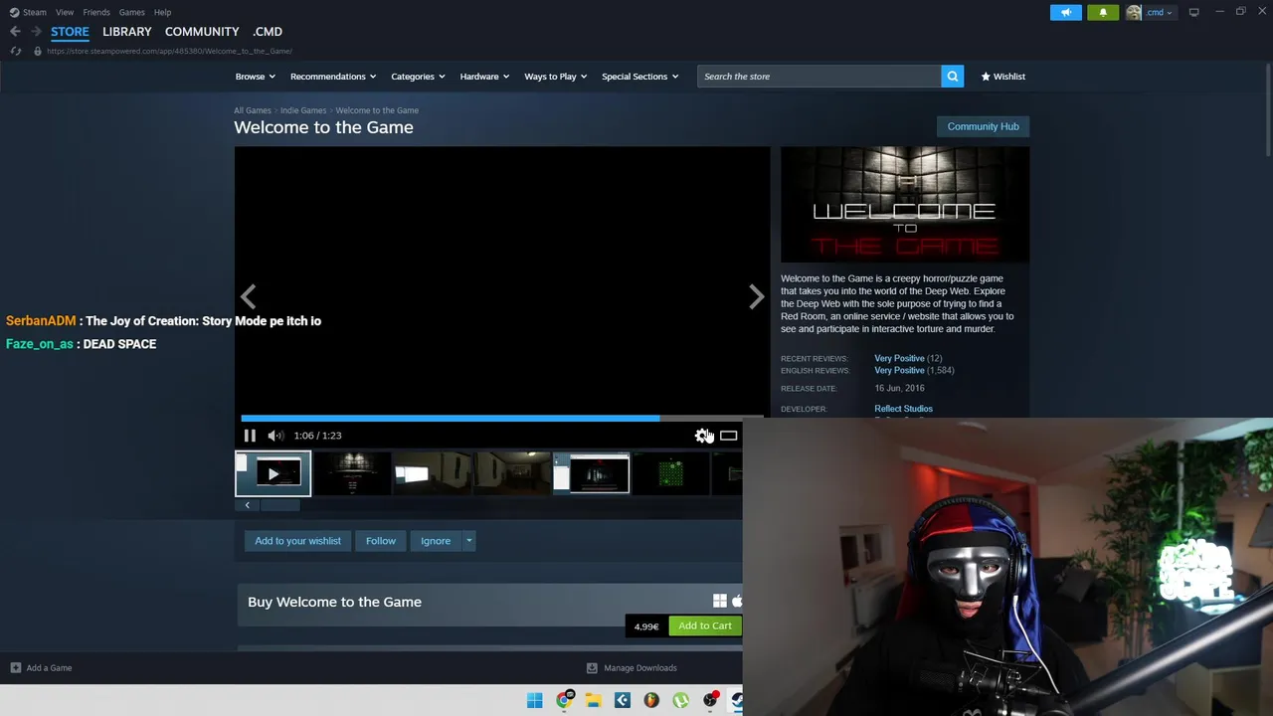This screenshot has width=1273, height=716.
Task: Click the user avatar picture
Action: 1134,12
